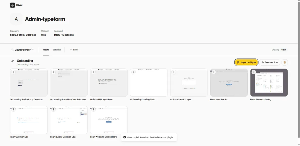
Task: Open options menu on Website URL Input Form
Action: click(93, 72)
